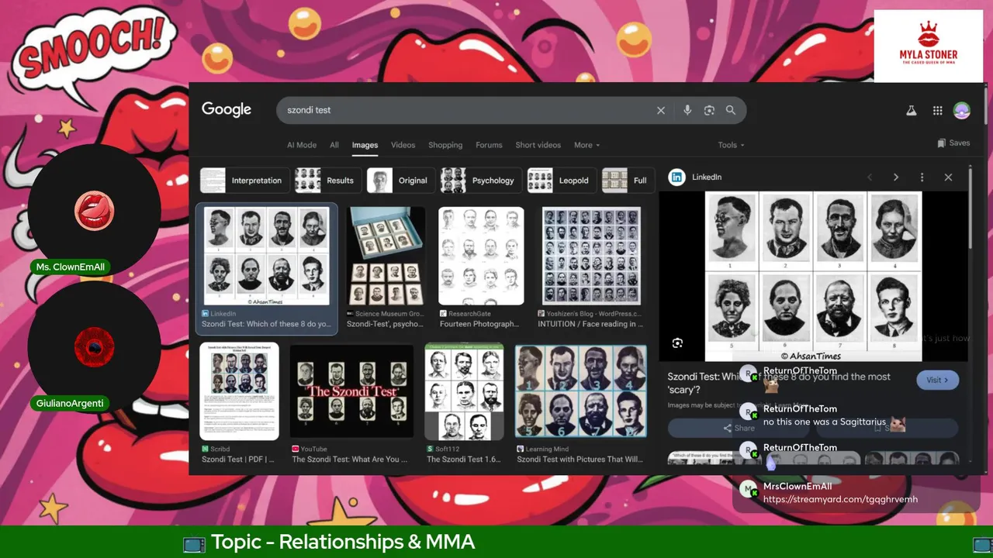Click the Ms. ClownEmAll name label
The height and width of the screenshot is (558, 993).
click(x=70, y=267)
